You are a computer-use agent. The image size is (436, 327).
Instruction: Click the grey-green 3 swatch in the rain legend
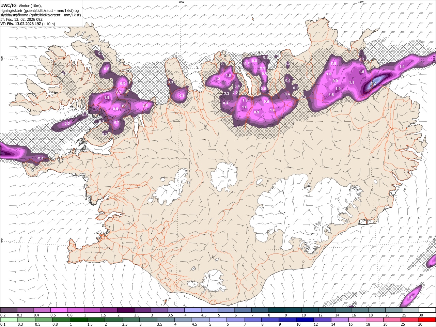pos(149,320)
